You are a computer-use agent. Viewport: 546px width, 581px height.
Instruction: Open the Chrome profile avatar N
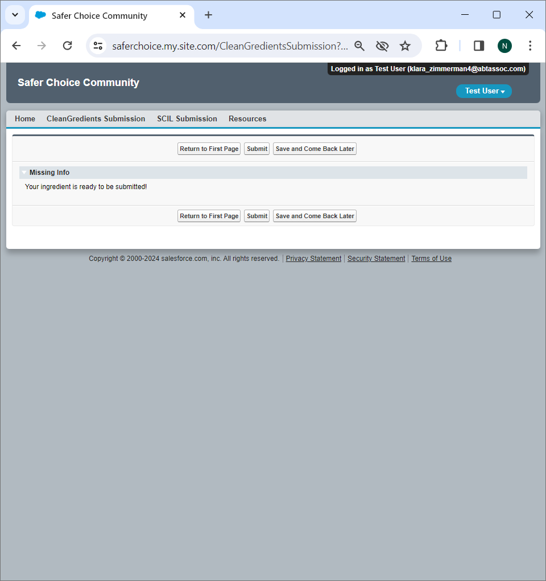pyautogui.click(x=504, y=46)
